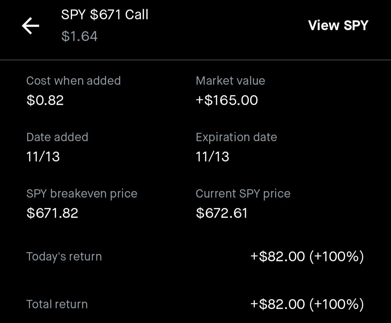This screenshot has height=323, width=391.
Task: Select the Date added label
Action: [57, 137]
